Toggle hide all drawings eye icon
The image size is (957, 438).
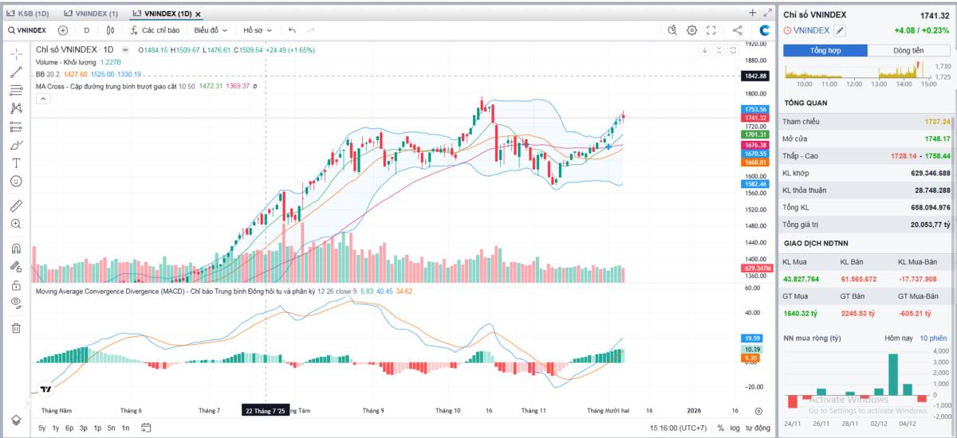[x=16, y=303]
